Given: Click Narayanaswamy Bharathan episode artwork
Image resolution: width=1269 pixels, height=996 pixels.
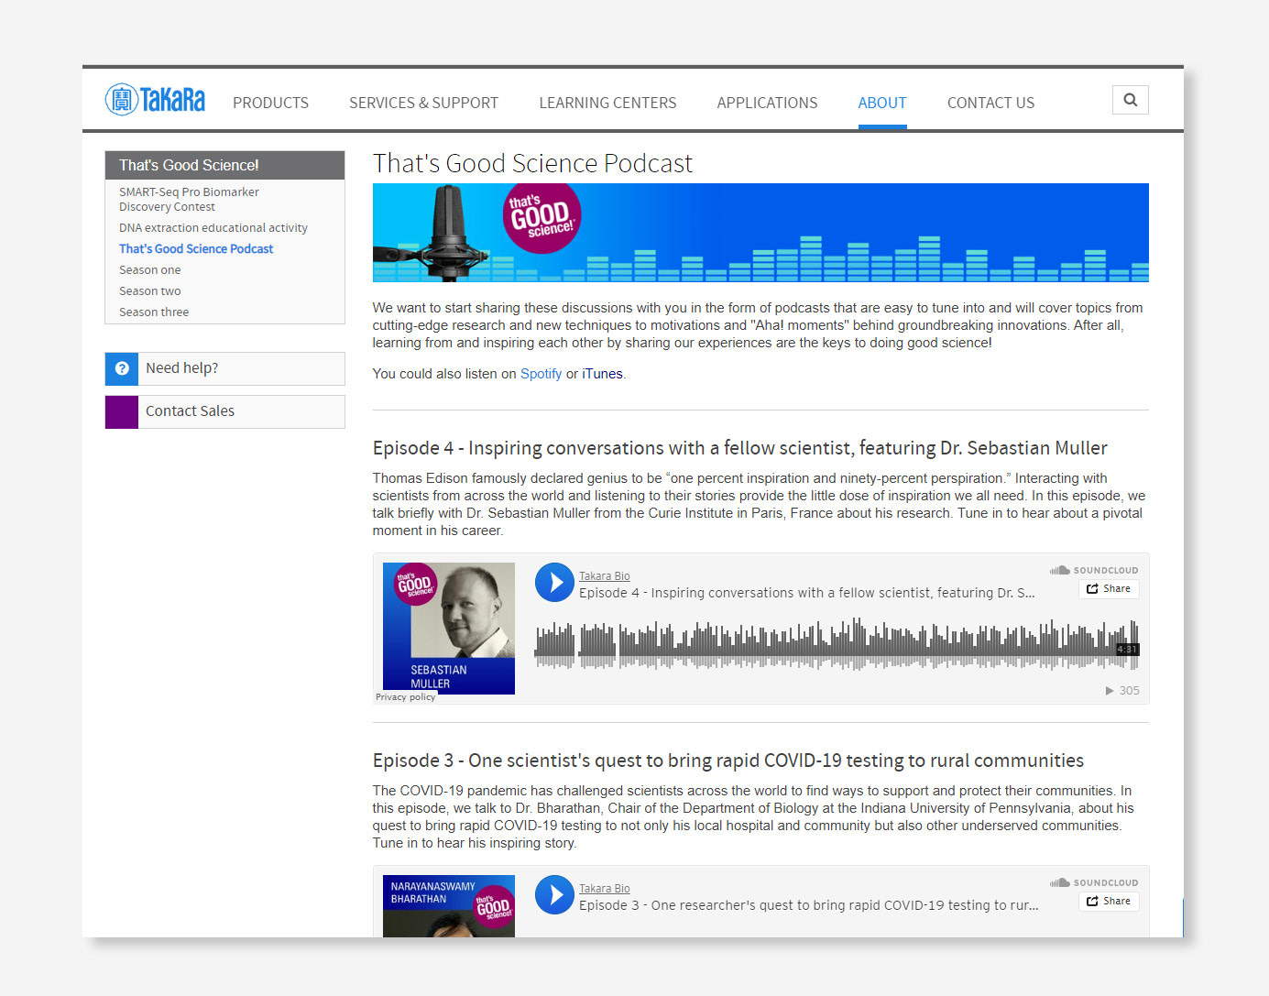Looking at the screenshot, I should (449, 906).
